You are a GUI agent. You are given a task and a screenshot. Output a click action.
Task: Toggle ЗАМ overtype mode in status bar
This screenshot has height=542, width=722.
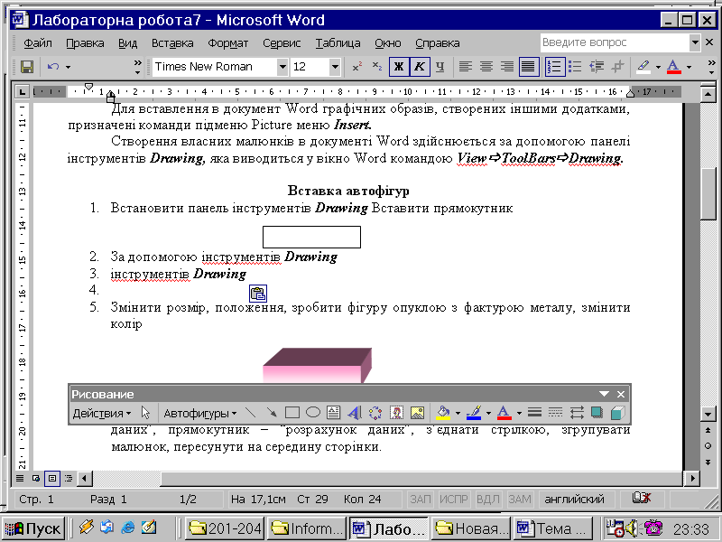(520, 500)
